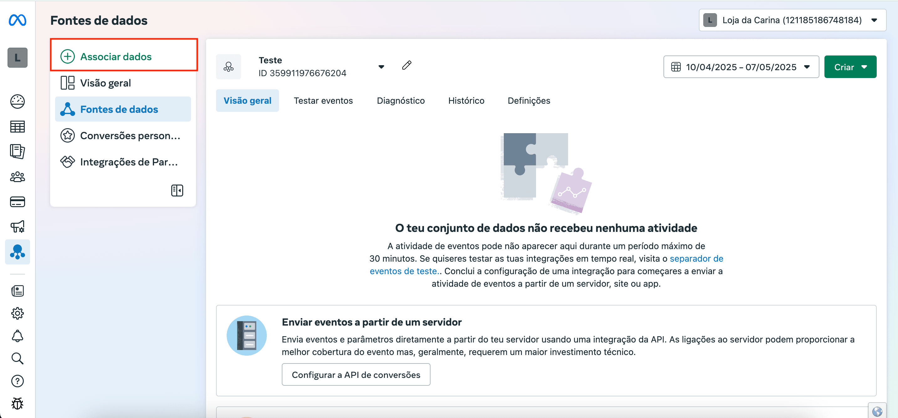Open the dashboard gauge icon in sidebar

(x=17, y=102)
